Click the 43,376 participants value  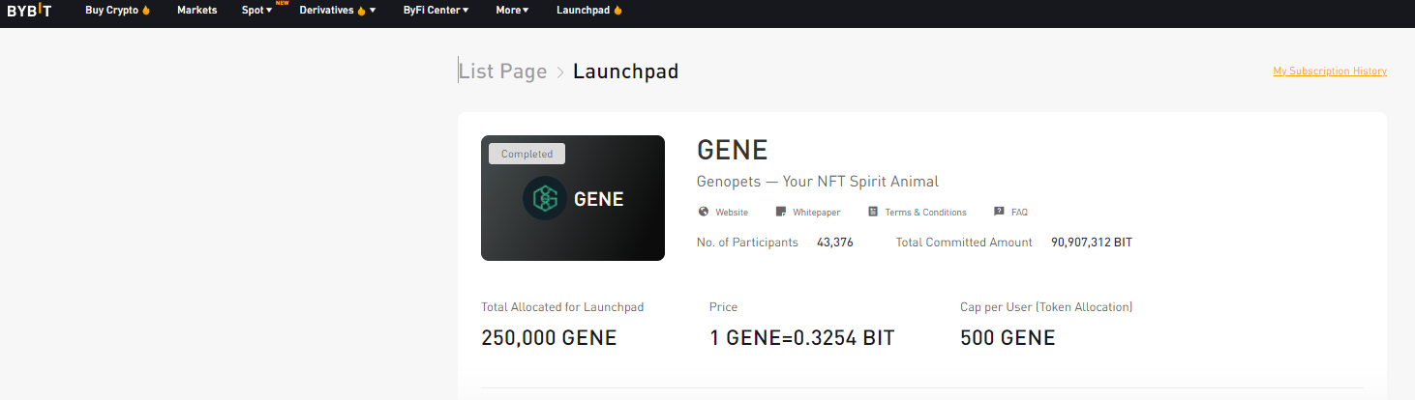pyautogui.click(x=835, y=243)
